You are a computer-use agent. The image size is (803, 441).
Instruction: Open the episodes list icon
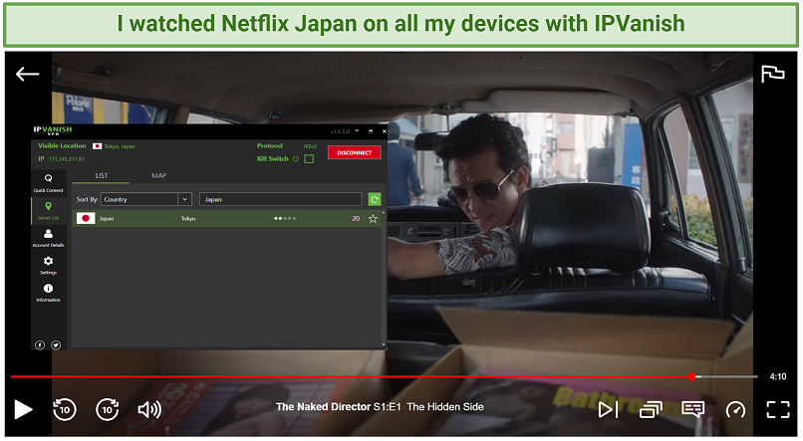click(651, 409)
